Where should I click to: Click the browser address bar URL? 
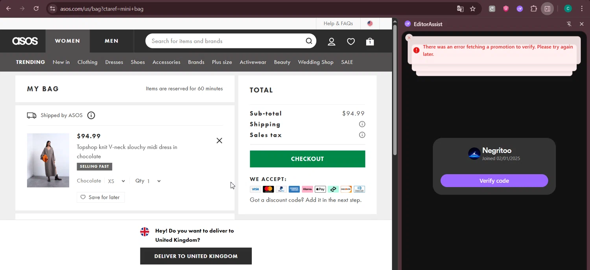102,9
